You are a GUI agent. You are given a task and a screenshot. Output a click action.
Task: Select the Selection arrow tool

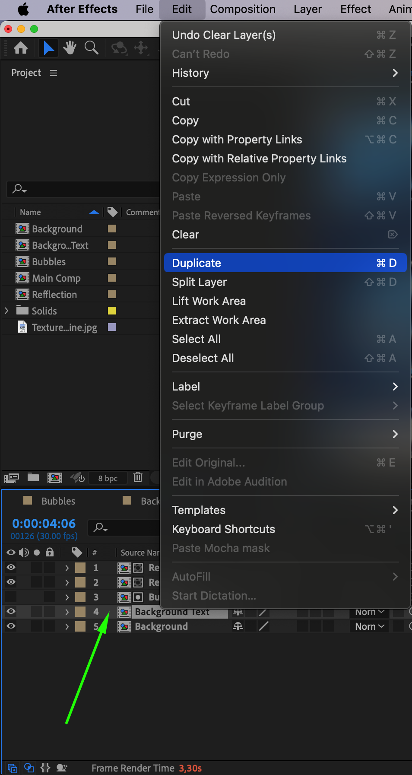[48, 48]
